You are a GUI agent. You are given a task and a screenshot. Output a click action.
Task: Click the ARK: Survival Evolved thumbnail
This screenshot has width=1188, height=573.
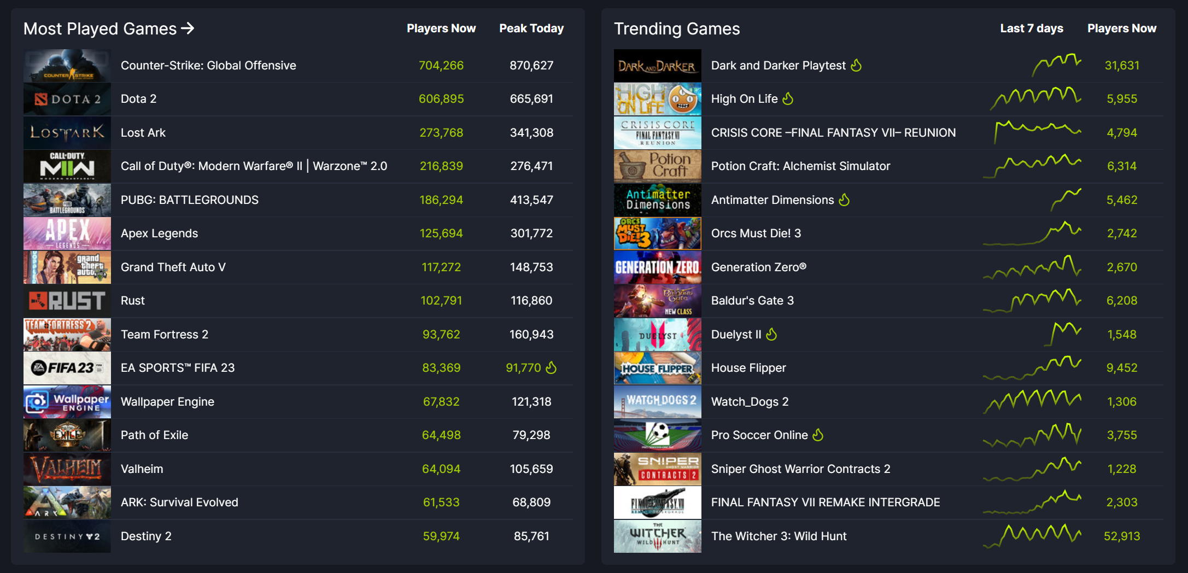click(x=67, y=502)
